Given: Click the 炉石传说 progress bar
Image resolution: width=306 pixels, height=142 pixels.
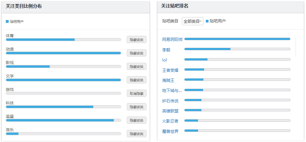Looking at the screenshot, I should click(237, 100).
